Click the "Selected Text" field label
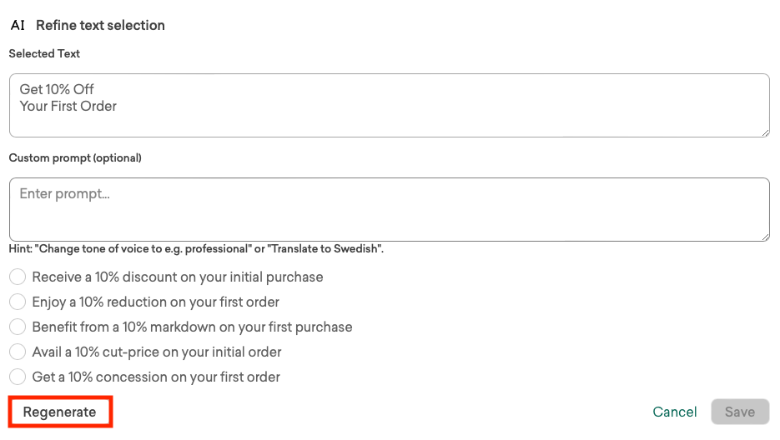Viewport: 780px width, 440px height. [x=44, y=53]
